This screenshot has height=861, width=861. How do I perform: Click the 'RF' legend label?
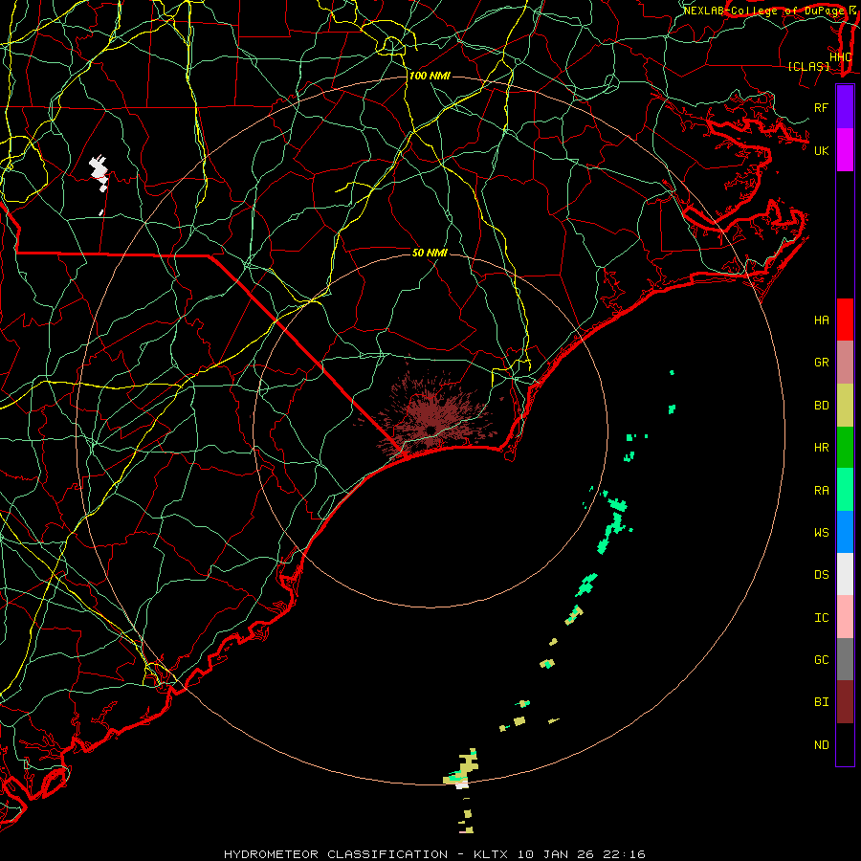pos(821,107)
